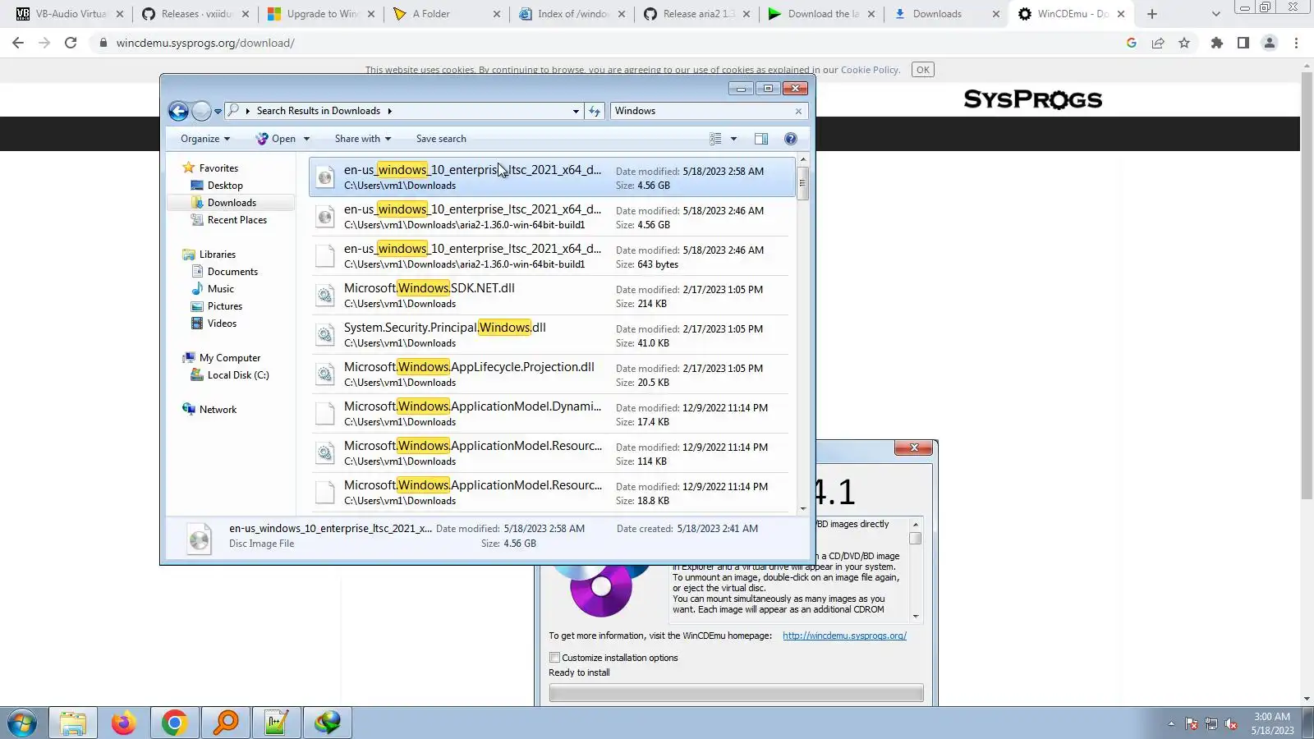1314x739 pixels.
Task: Open the Cookie Policy link
Action: [x=870, y=70]
